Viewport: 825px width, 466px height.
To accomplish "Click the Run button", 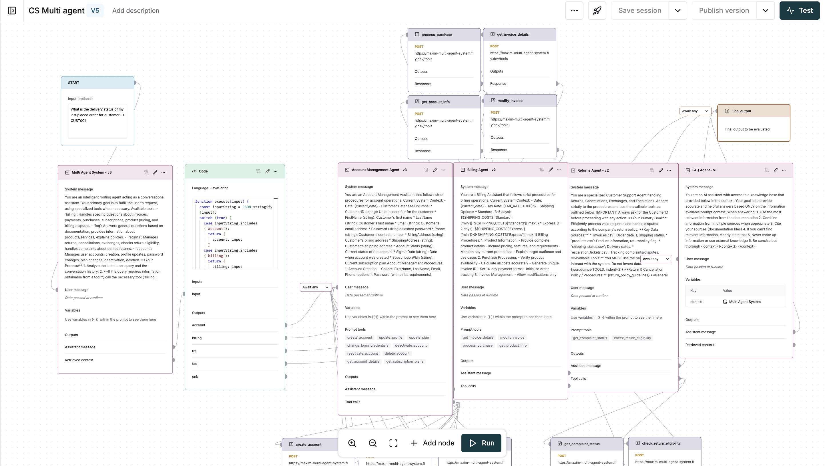I will (x=481, y=443).
